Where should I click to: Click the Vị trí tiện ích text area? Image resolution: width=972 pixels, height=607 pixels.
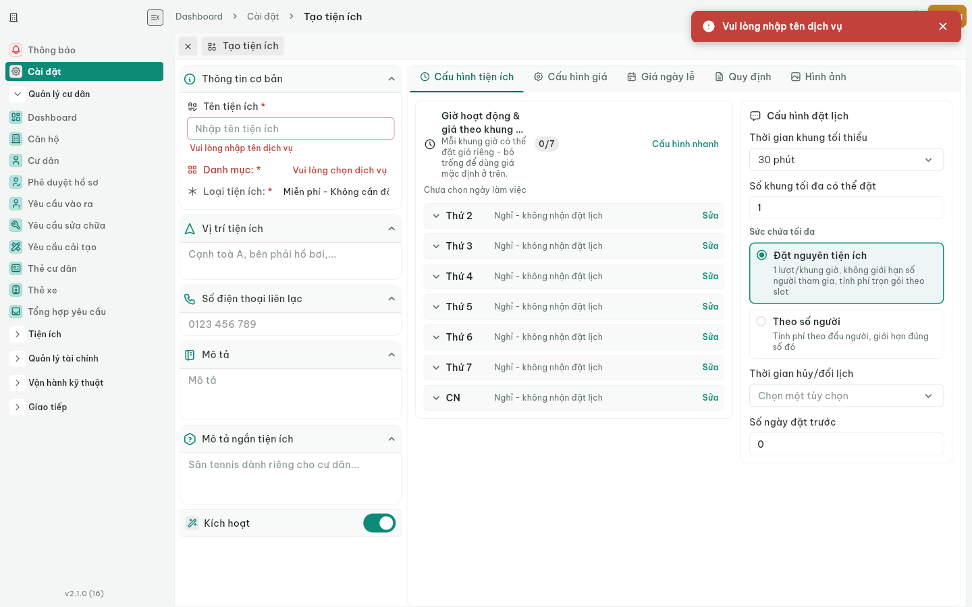click(291, 261)
